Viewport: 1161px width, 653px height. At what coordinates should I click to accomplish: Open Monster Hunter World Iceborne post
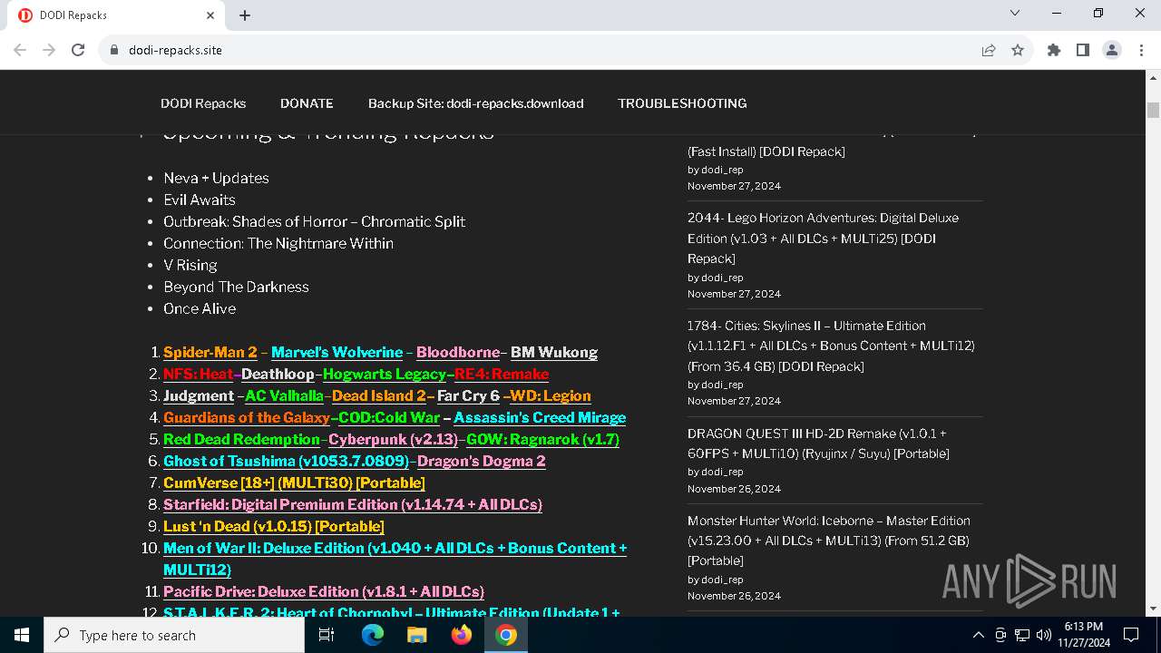click(828, 541)
